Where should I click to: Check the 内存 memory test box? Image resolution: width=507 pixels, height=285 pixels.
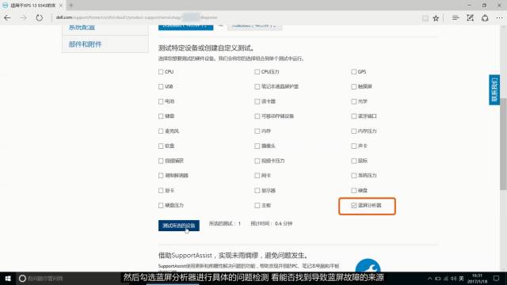point(257,131)
